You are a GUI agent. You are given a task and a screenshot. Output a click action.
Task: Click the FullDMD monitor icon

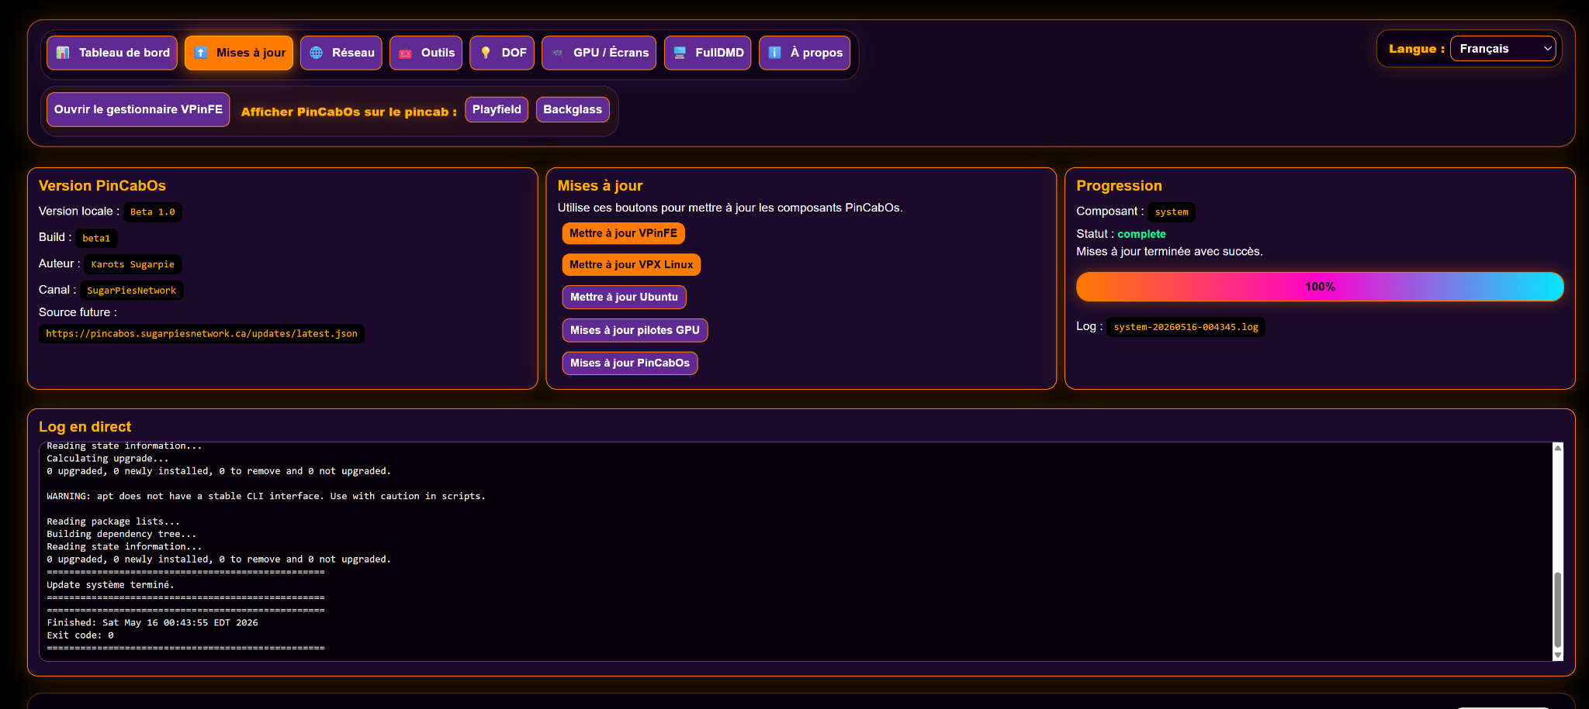(x=680, y=53)
